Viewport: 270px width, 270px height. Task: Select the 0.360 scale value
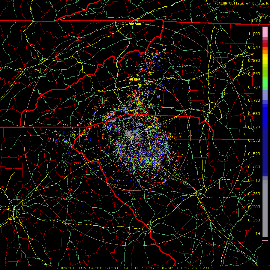coord(254,194)
